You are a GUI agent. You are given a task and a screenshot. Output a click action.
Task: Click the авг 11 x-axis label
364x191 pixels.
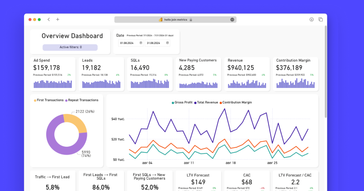pos(189,163)
